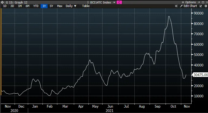The height and width of the screenshot is (113, 208).
Task: Collapse the toolbar with the double chevron
Action: pyautogui.click(x=176, y=6)
